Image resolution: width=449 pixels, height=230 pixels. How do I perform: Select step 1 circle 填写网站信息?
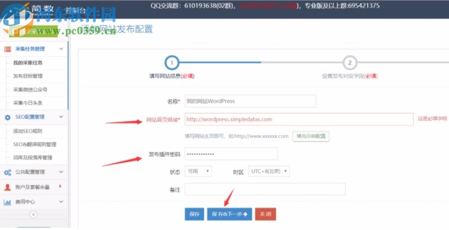point(172,63)
